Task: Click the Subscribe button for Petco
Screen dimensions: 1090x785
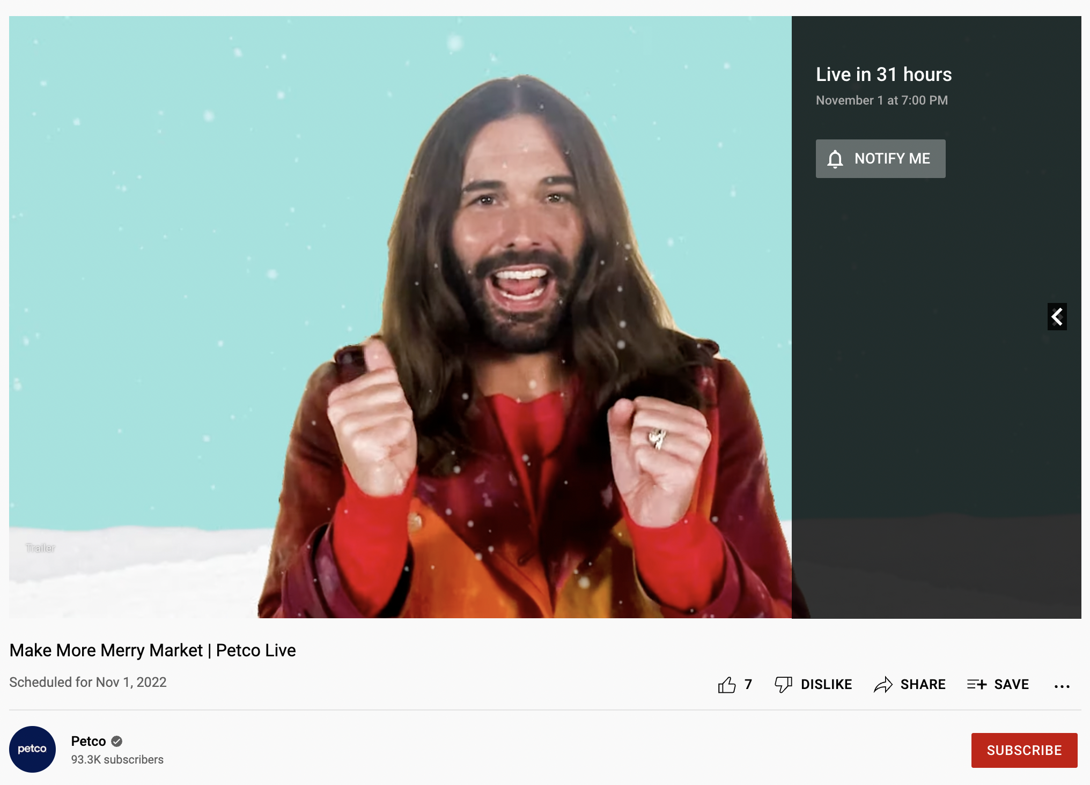Action: pyautogui.click(x=1025, y=750)
